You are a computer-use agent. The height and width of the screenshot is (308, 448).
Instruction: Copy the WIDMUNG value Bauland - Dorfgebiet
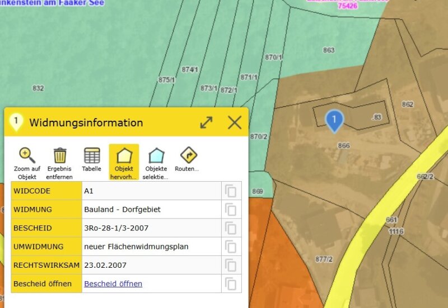click(x=231, y=210)
